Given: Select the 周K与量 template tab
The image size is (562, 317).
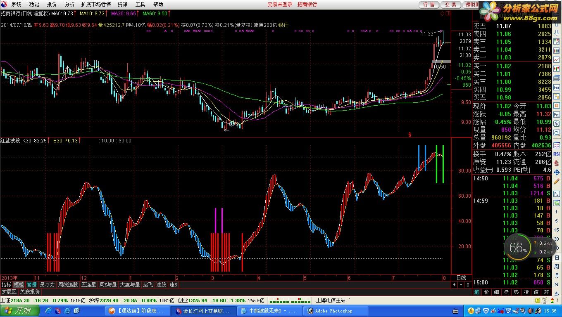Looking at the screenshot, I should click(x=108, y=285).
